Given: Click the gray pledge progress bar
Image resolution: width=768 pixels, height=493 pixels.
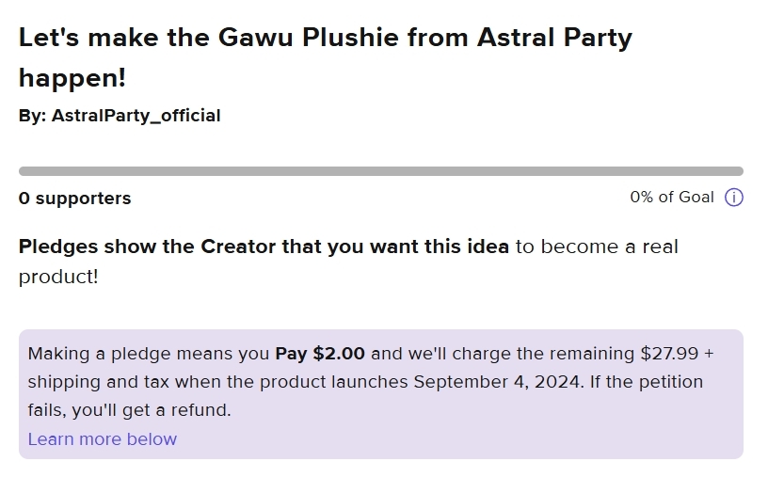Looking at the screenshot, I should click(381, 171).
